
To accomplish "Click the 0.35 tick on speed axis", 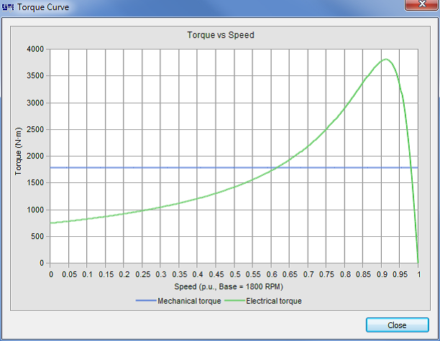I will point(180,274).
